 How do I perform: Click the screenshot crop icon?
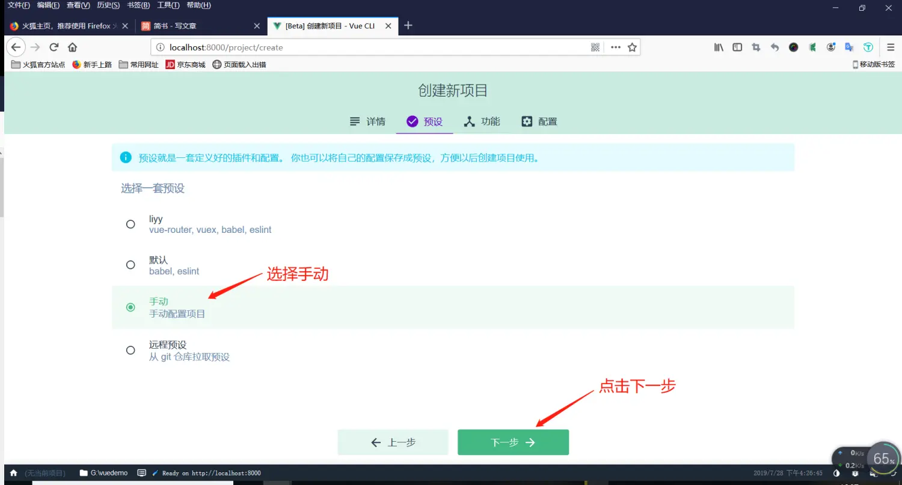[756, 47]
